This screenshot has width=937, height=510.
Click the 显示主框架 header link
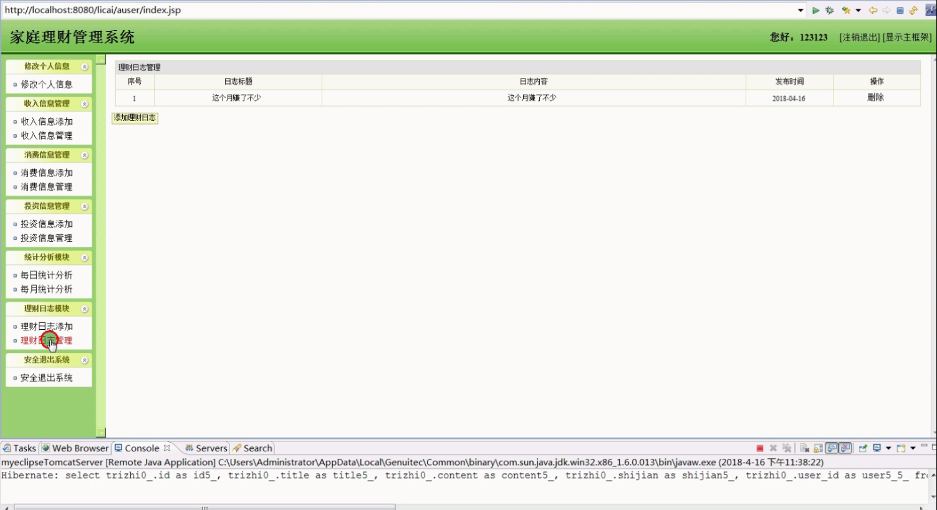pos(907,37)
